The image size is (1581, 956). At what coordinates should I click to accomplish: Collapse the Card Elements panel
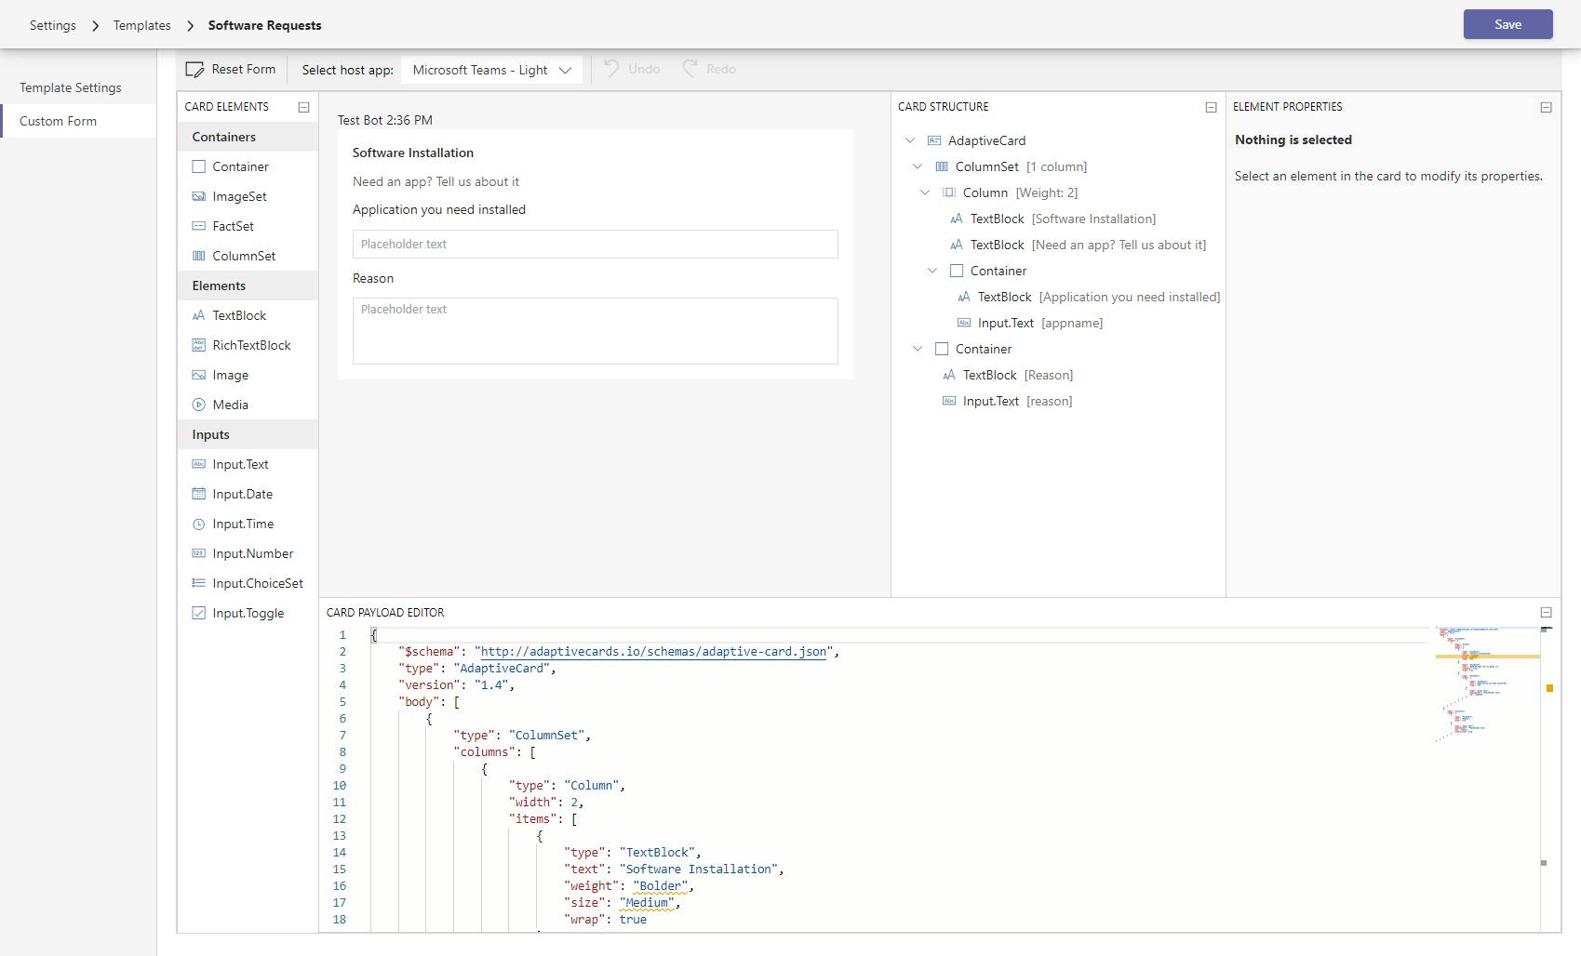[303, 107]
